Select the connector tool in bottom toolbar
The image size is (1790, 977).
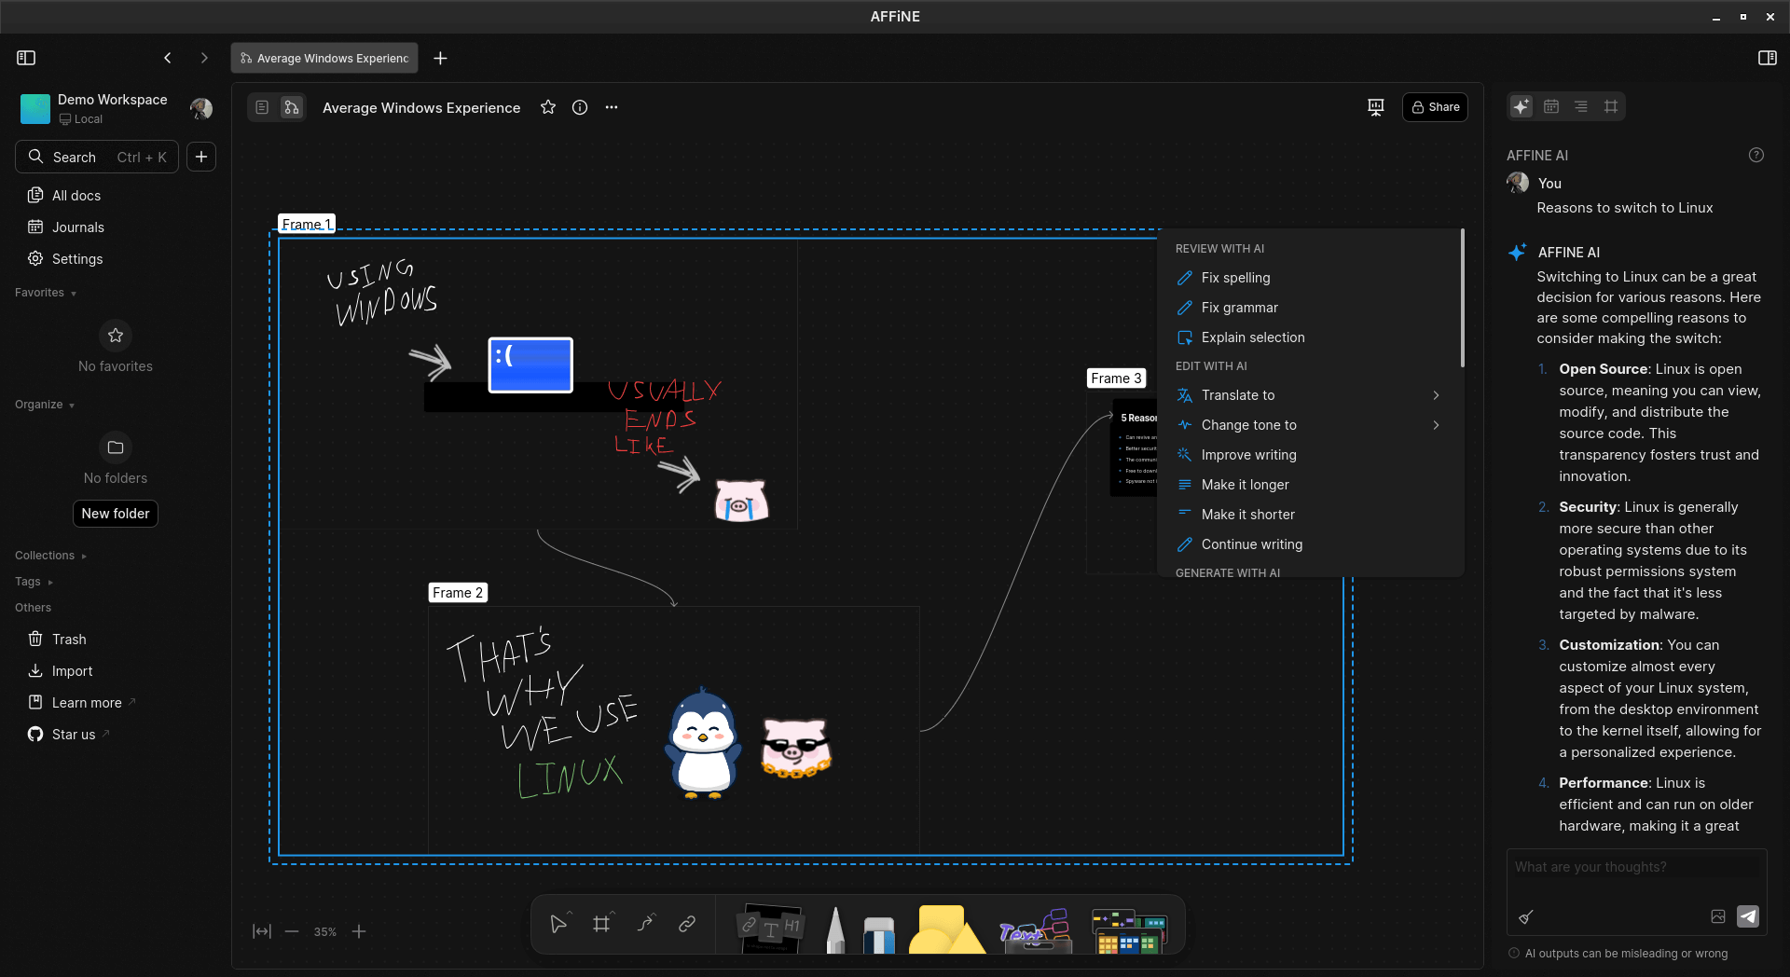(x=645, y=924)
